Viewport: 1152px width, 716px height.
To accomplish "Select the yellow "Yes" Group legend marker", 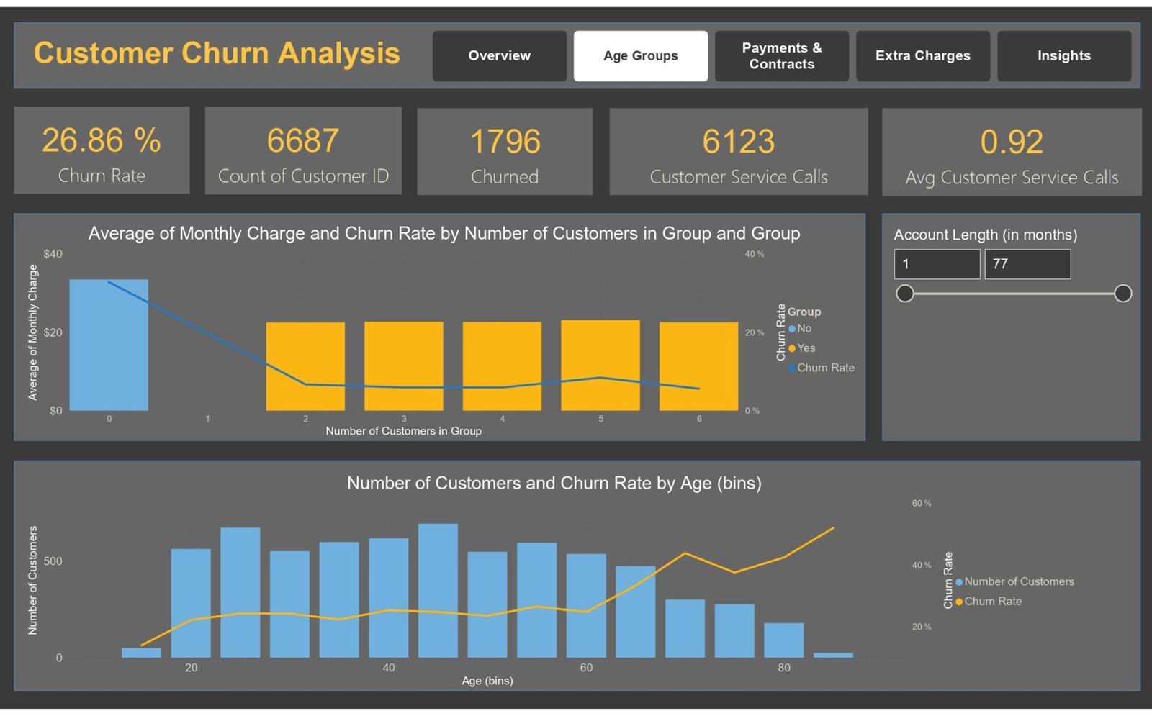I will coord(792,348).
